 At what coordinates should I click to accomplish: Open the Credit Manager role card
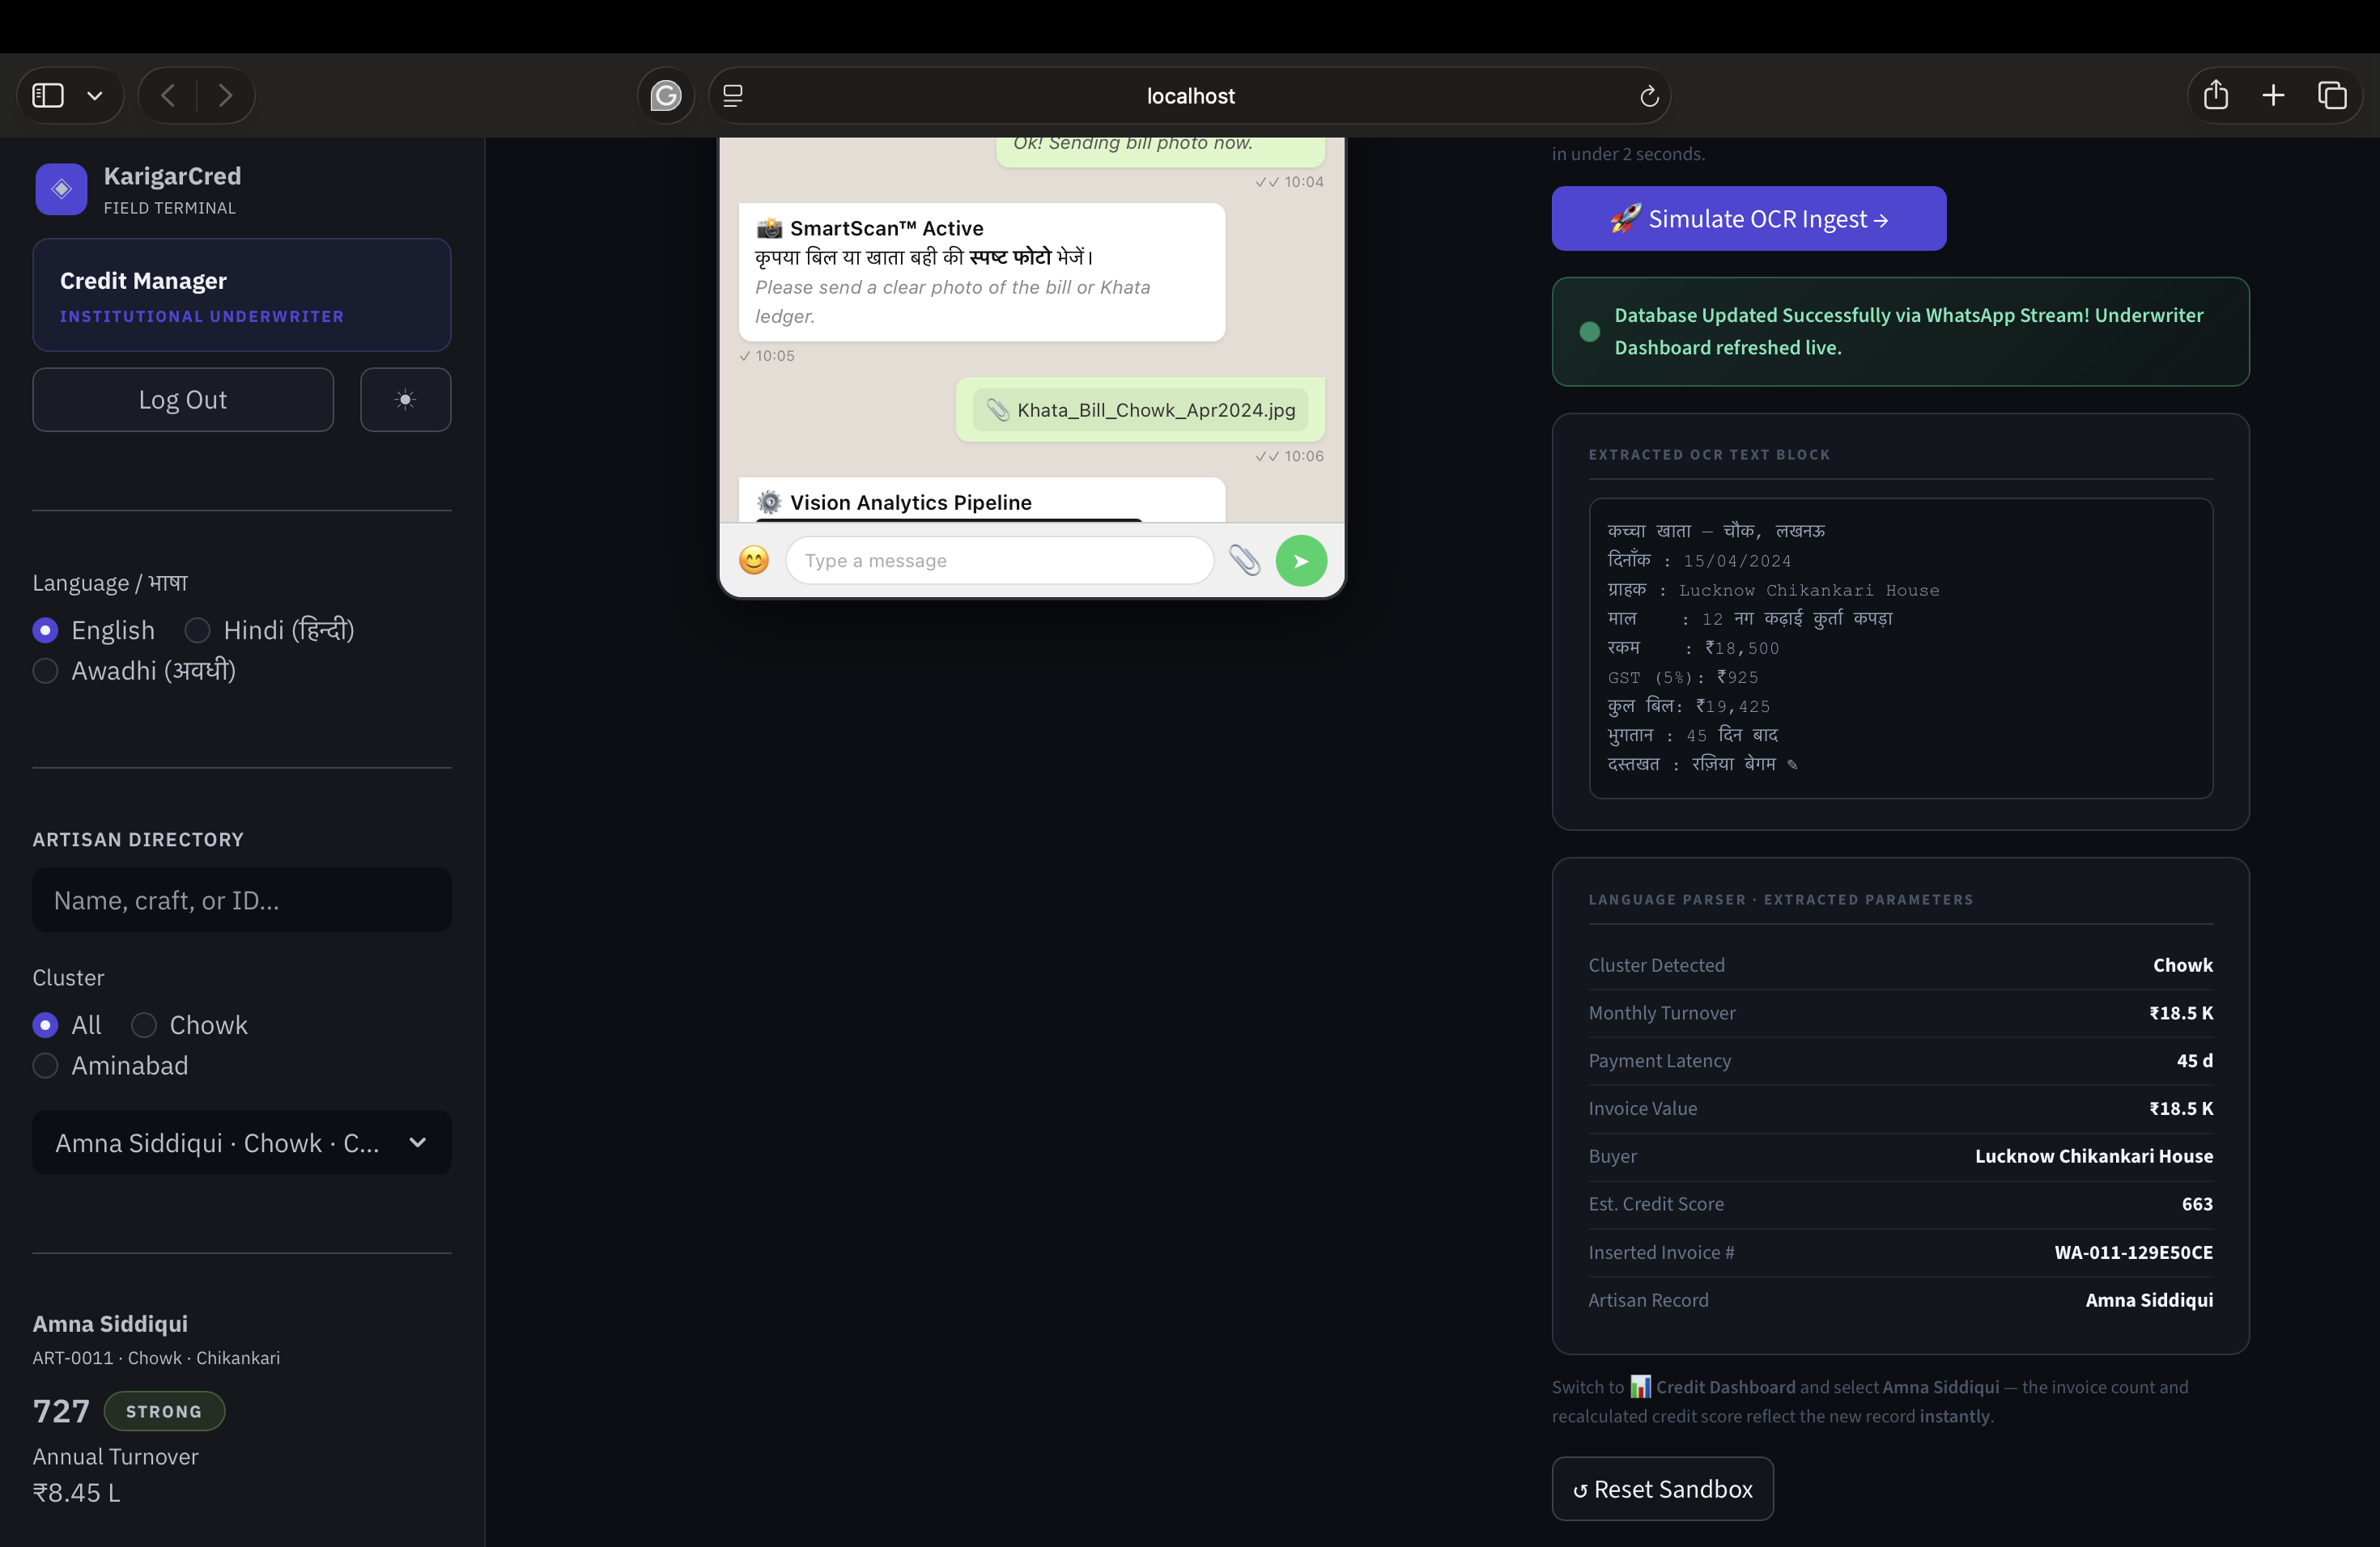point(241,295)
